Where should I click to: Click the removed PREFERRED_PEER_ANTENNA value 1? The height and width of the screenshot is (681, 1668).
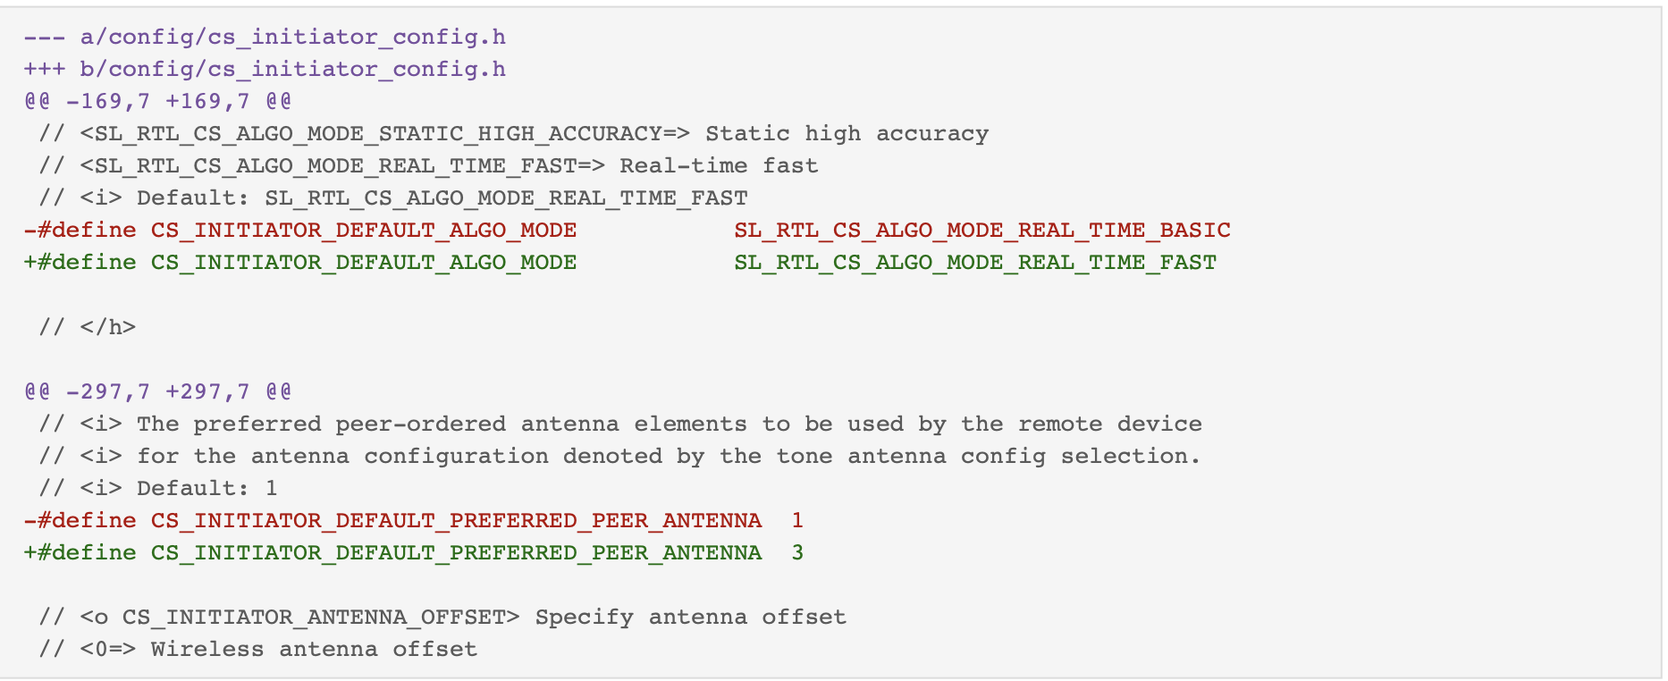tap(797, 520)
